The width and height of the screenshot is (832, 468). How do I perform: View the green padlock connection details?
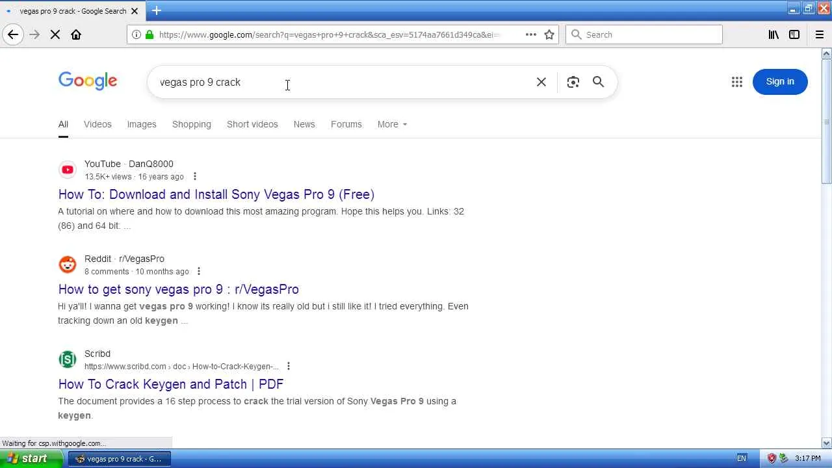point(149,34)
